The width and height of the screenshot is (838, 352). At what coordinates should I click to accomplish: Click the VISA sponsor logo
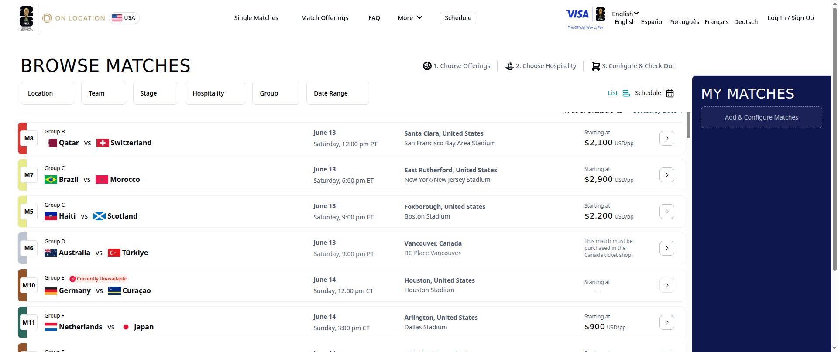point(577,14)
